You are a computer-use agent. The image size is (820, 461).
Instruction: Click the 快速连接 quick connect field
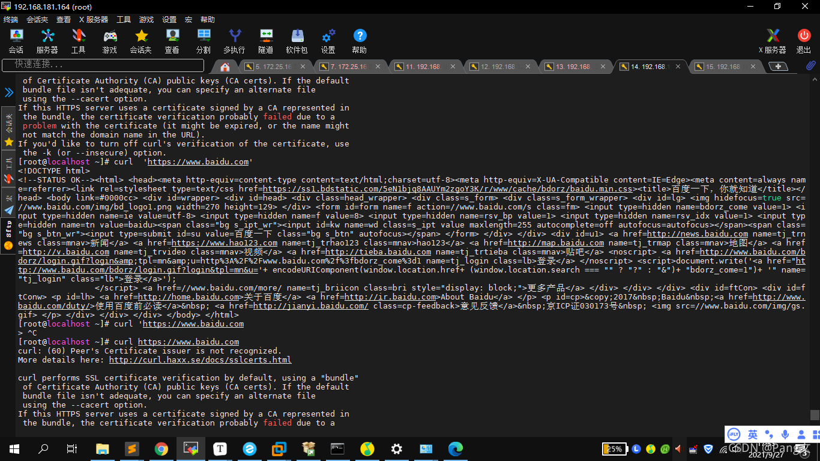tap(103, 64)
